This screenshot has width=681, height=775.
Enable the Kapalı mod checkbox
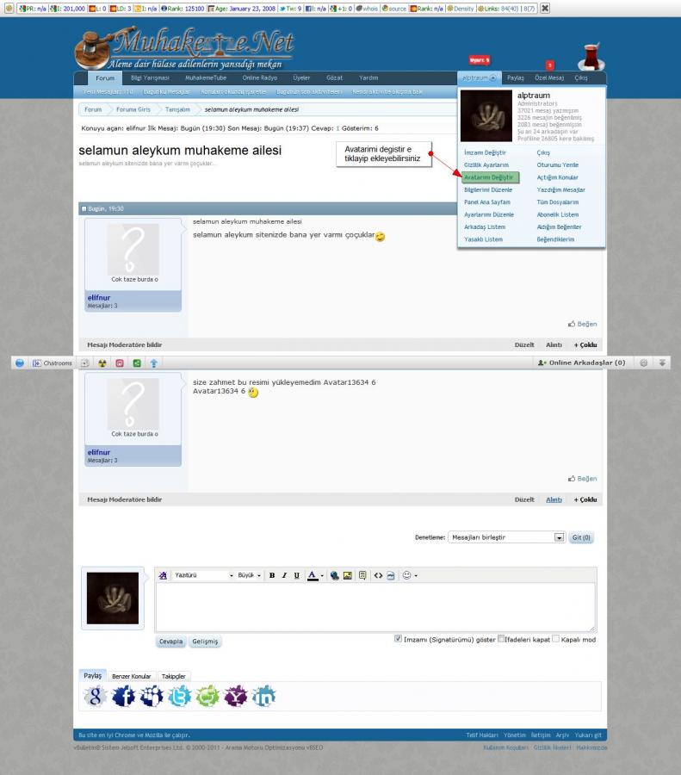[556, 639]
